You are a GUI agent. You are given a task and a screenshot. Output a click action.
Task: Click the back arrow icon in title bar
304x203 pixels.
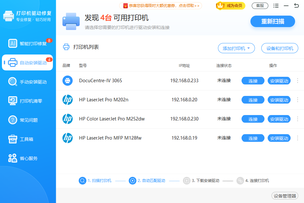click(296, 6)
